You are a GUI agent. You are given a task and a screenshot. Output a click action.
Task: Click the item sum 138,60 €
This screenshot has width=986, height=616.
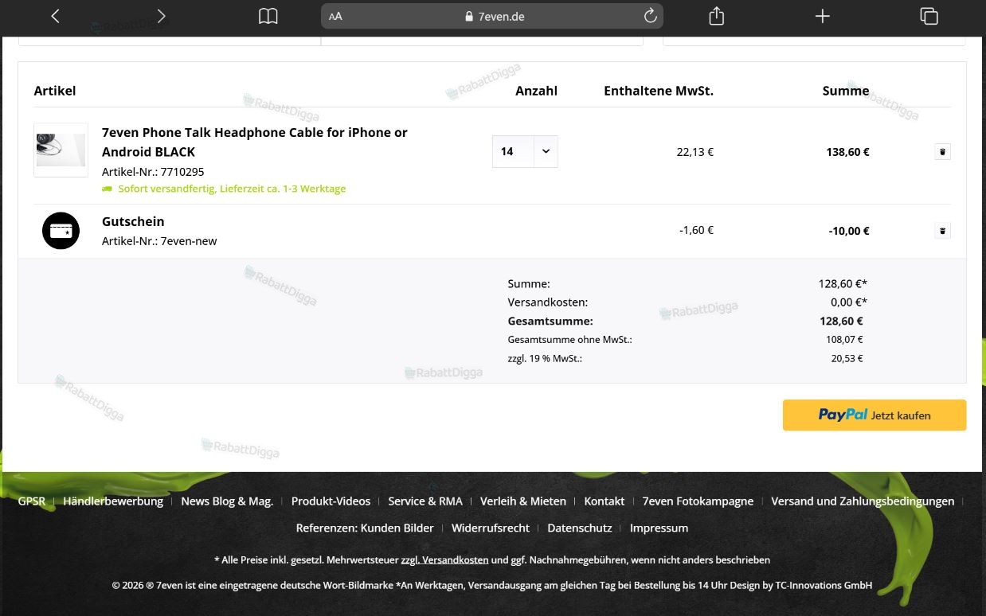click(x=847, y=152)
